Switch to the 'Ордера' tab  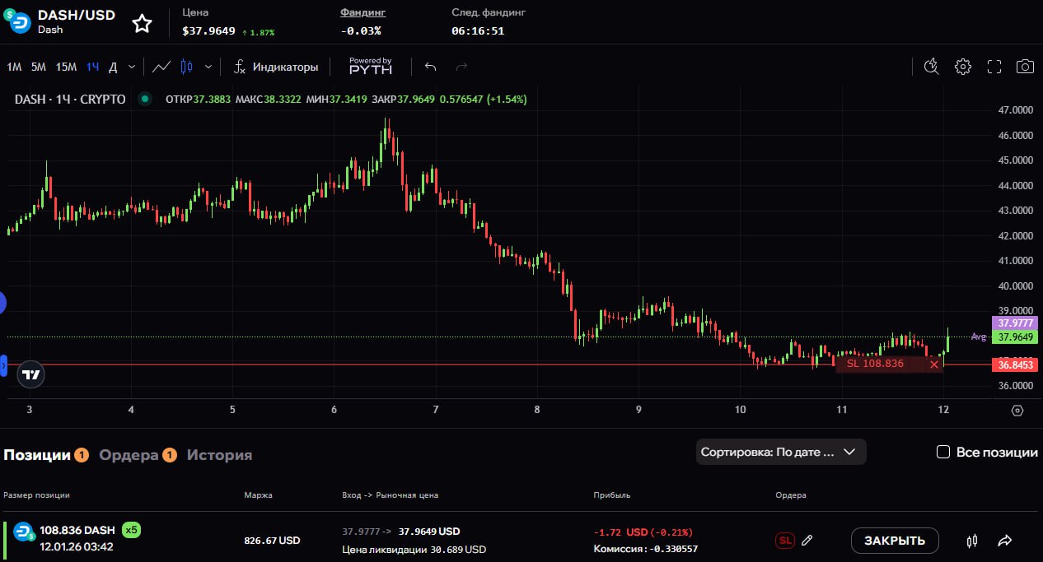click(x=129, y=454)
